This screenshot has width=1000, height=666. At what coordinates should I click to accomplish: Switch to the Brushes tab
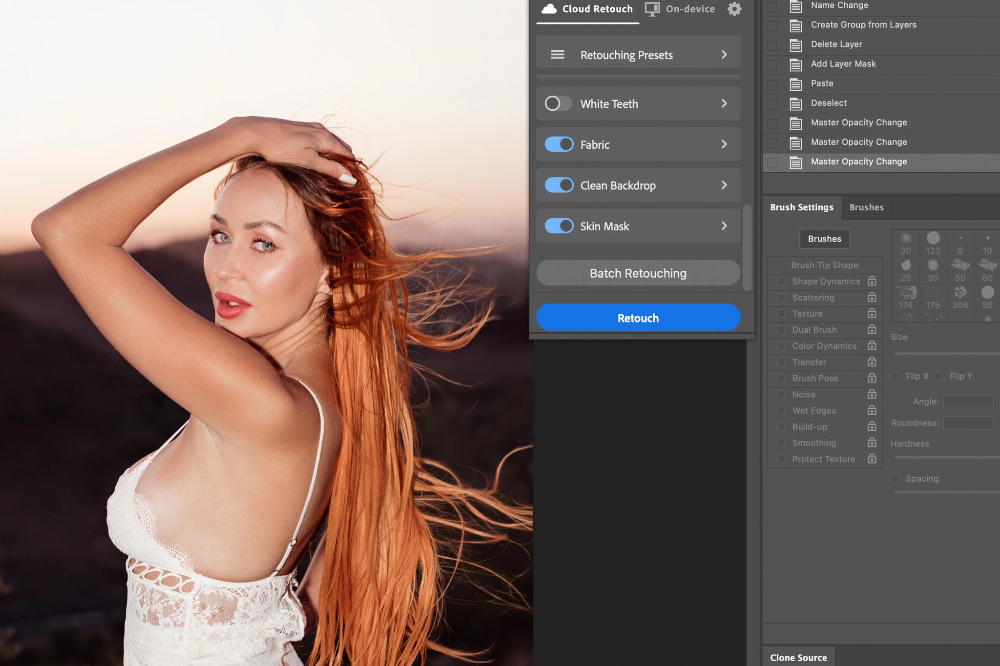pos(866,207)
